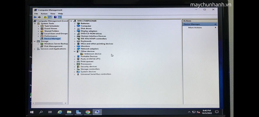The image size is (259, 117).
Task: Click the Back arrow toolbar icon
Action: coord(35,17)
